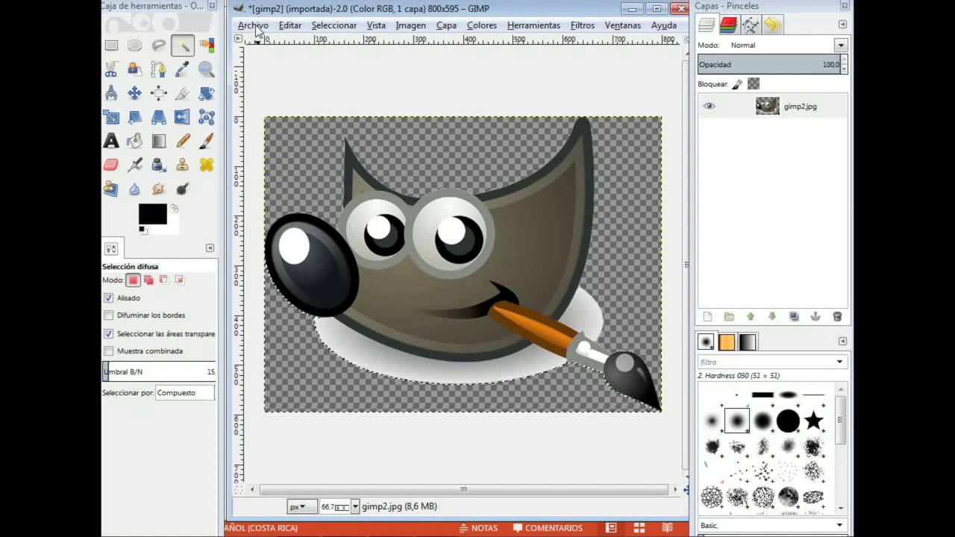Switch to the Channels tab in Capas panel
This screenshot has width=955, height=537.
728,25
